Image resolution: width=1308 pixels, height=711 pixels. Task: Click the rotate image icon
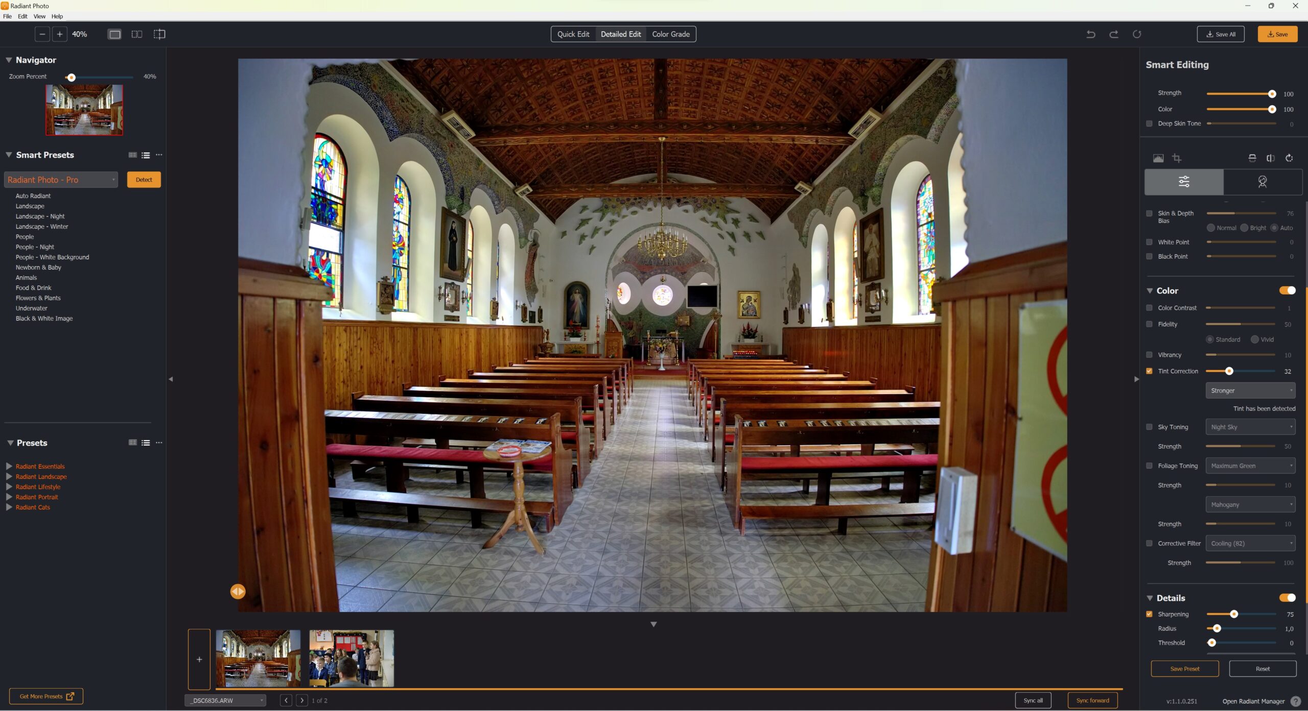1289,158
